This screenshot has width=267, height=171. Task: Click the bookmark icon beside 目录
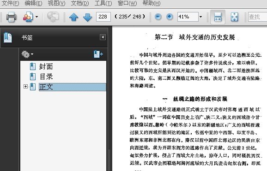(x=33, y=77)
